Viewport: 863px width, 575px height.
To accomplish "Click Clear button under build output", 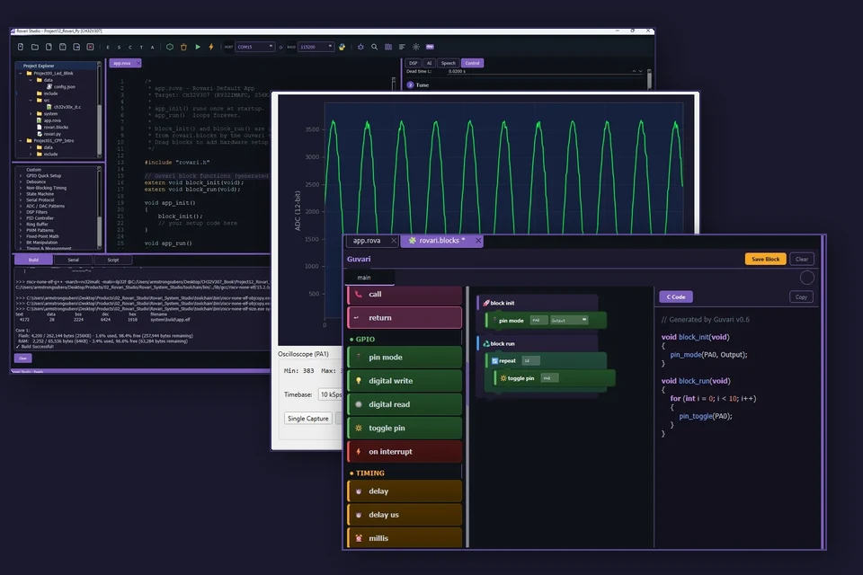I will (23, 358).
